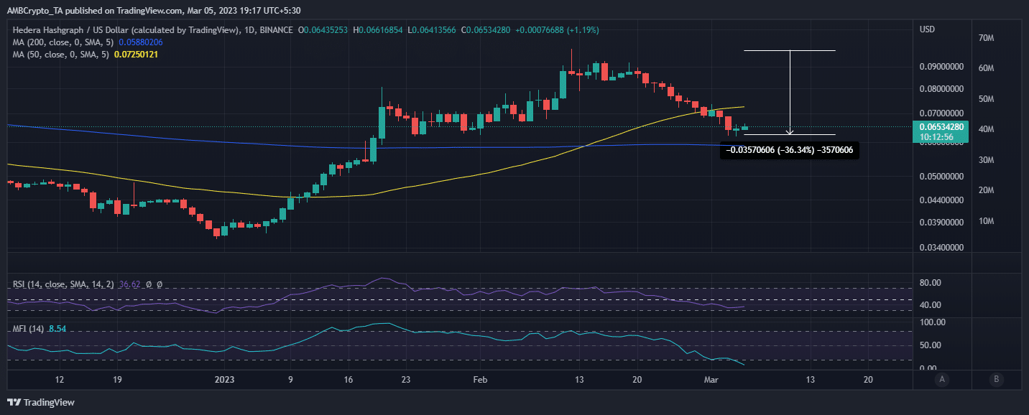Click the 0.03900000 price axis label

(942, 223)
